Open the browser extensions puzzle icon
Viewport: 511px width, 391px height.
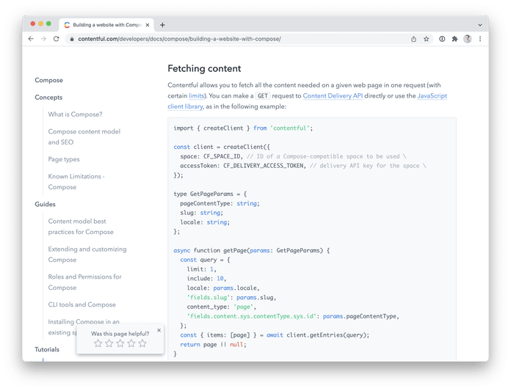[x=454, y=39]
